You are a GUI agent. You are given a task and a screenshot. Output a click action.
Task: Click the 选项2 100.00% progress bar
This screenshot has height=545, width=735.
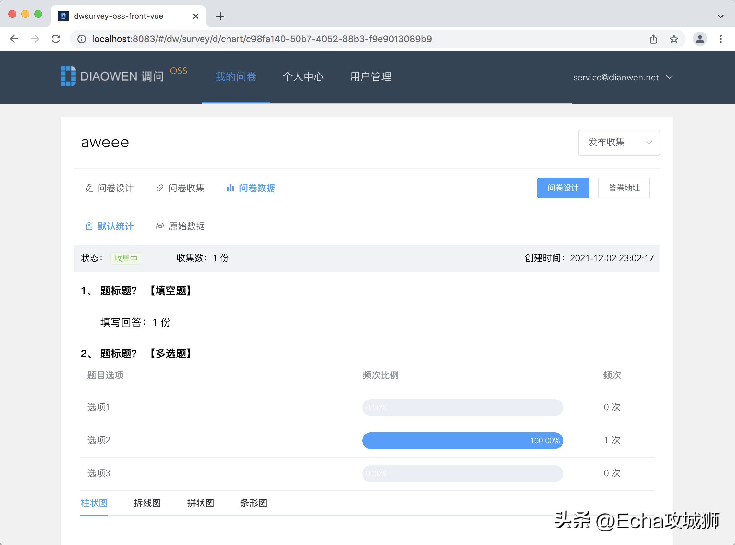pyautogui.click(x=462, y=441)
